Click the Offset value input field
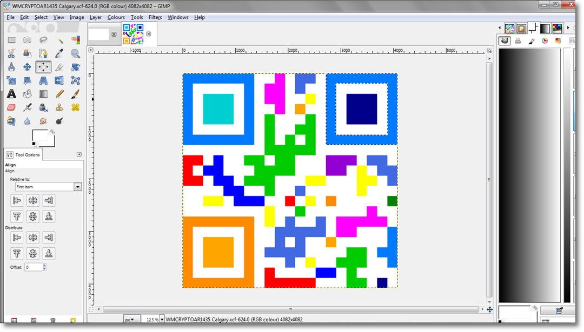This screenshot has height=332, width=584. point(34,267)
